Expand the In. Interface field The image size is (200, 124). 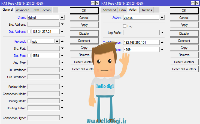(62, 70)
